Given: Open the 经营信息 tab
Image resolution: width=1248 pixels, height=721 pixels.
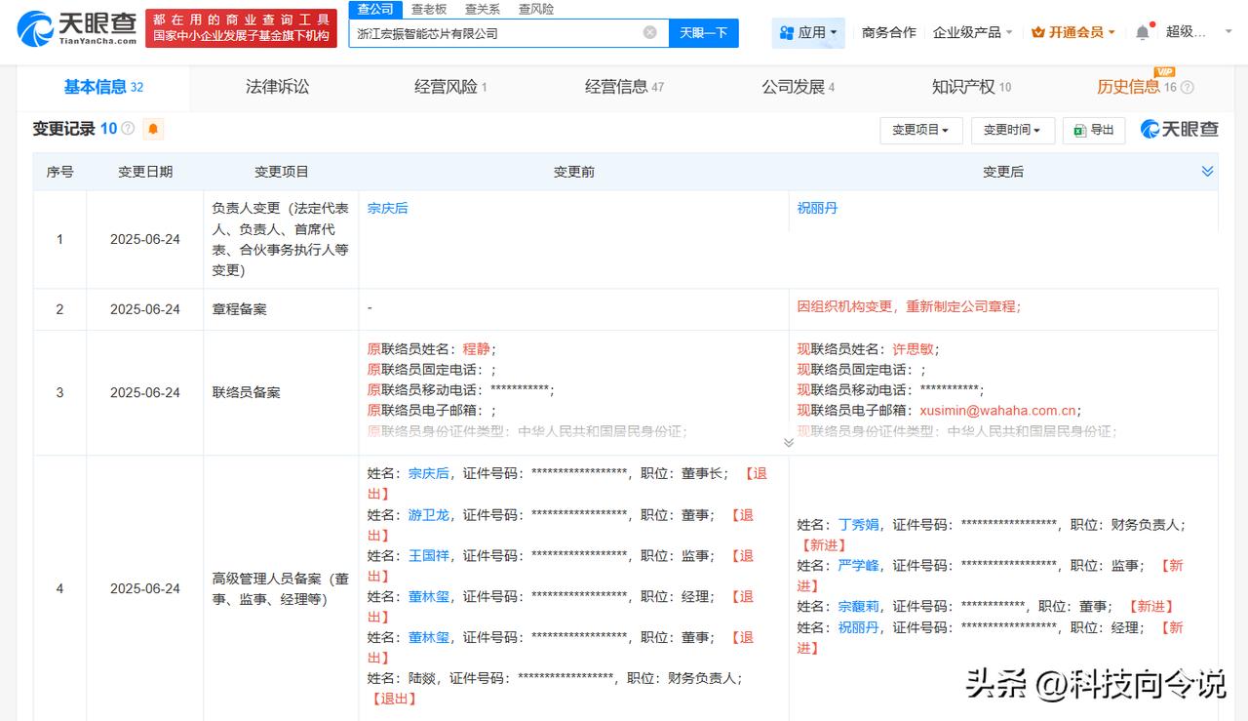Looking at the screenshot, I should click(x=624, y=88).
